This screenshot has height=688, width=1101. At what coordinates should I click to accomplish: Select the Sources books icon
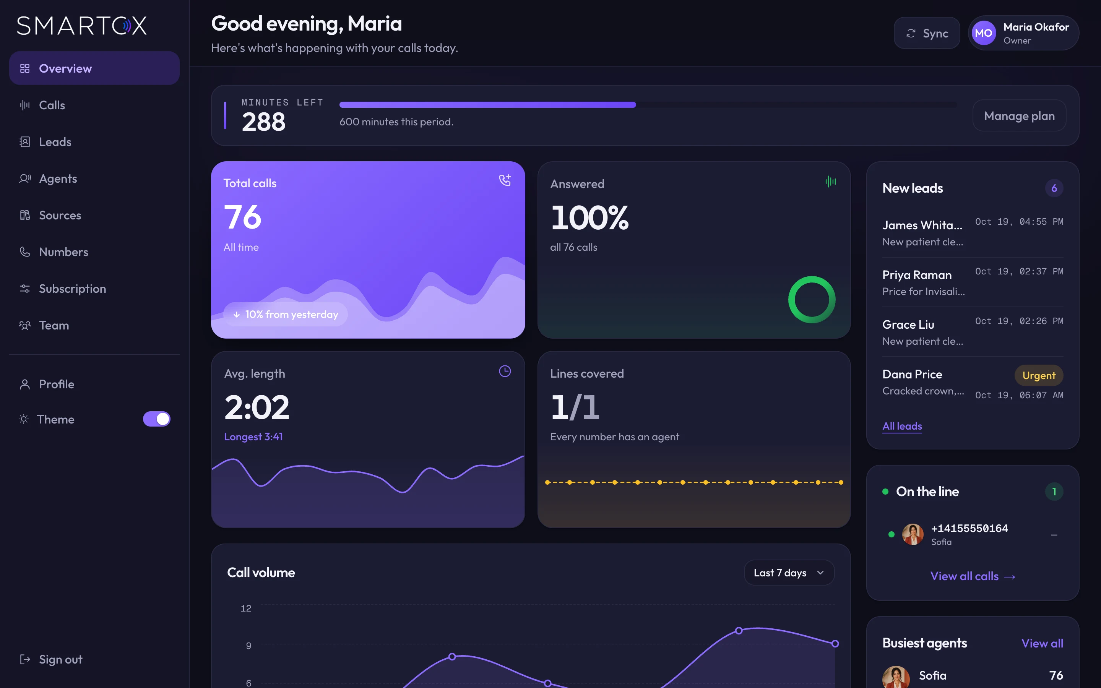[x=24, y=215]
